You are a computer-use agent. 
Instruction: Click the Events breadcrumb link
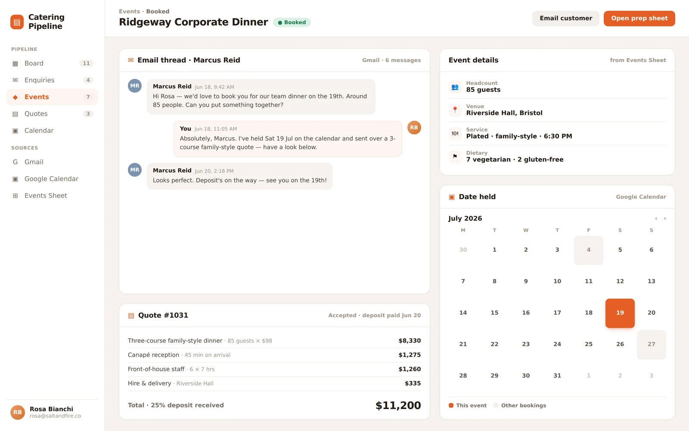[x=129, y=12]
